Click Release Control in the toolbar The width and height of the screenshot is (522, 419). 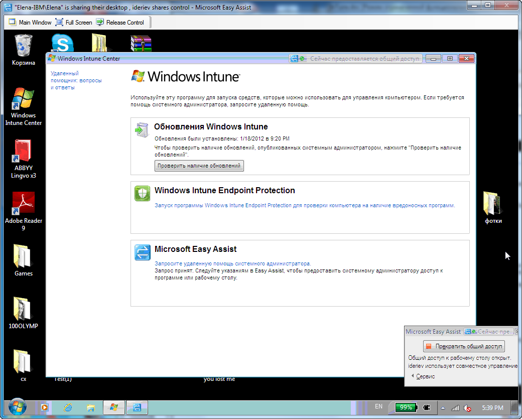tap(120, 22)
